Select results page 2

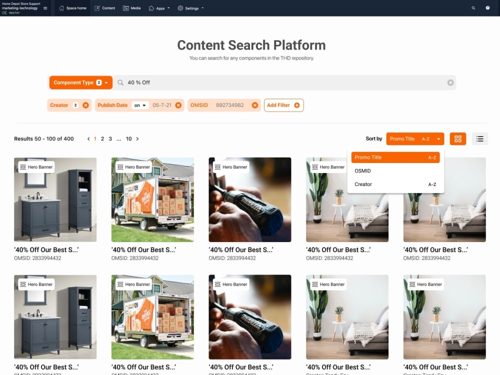click(x=102, y=138)
